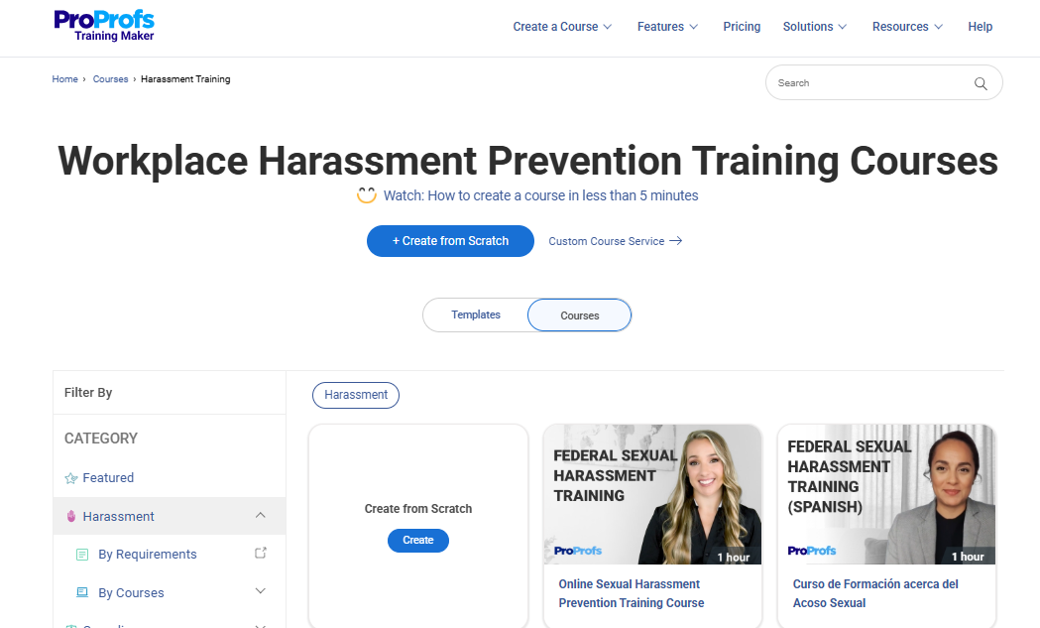
Task: Click the Filter By heading
Action: tap(88, 392)
